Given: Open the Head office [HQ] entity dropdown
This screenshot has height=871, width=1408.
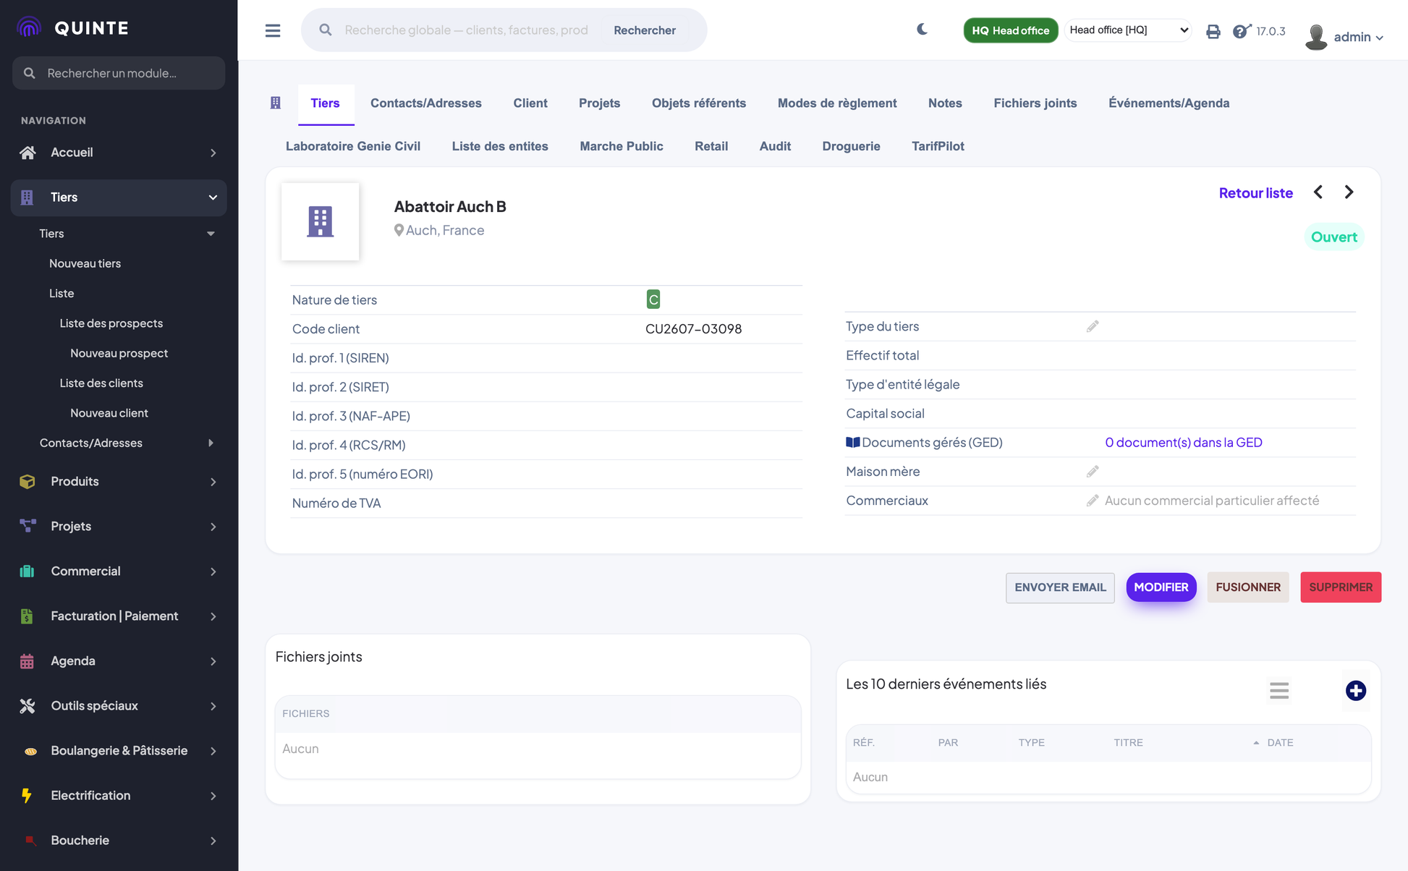Looking at the screenshot, I should pyautogui.click(x=1128, y=30).
